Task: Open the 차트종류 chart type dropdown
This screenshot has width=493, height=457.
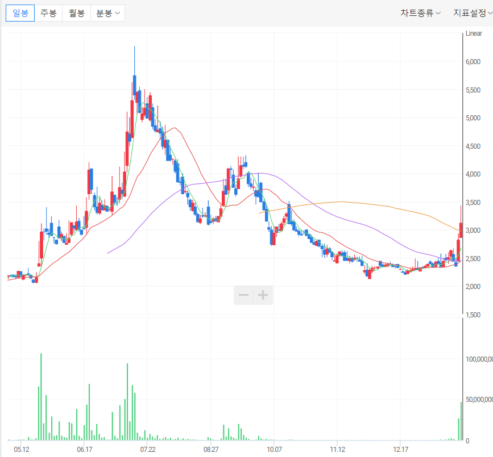Action: tap(420, 13)
